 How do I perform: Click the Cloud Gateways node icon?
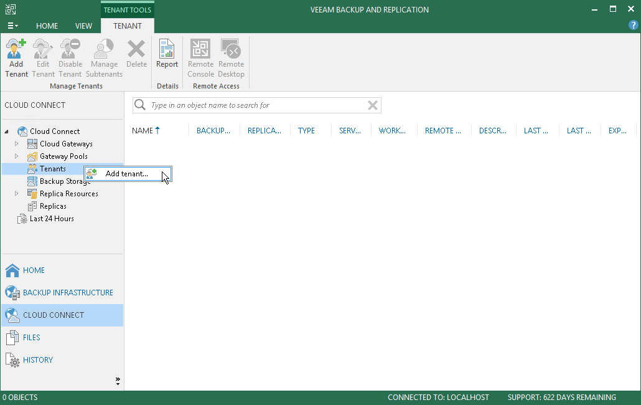[x=32, y=144]
